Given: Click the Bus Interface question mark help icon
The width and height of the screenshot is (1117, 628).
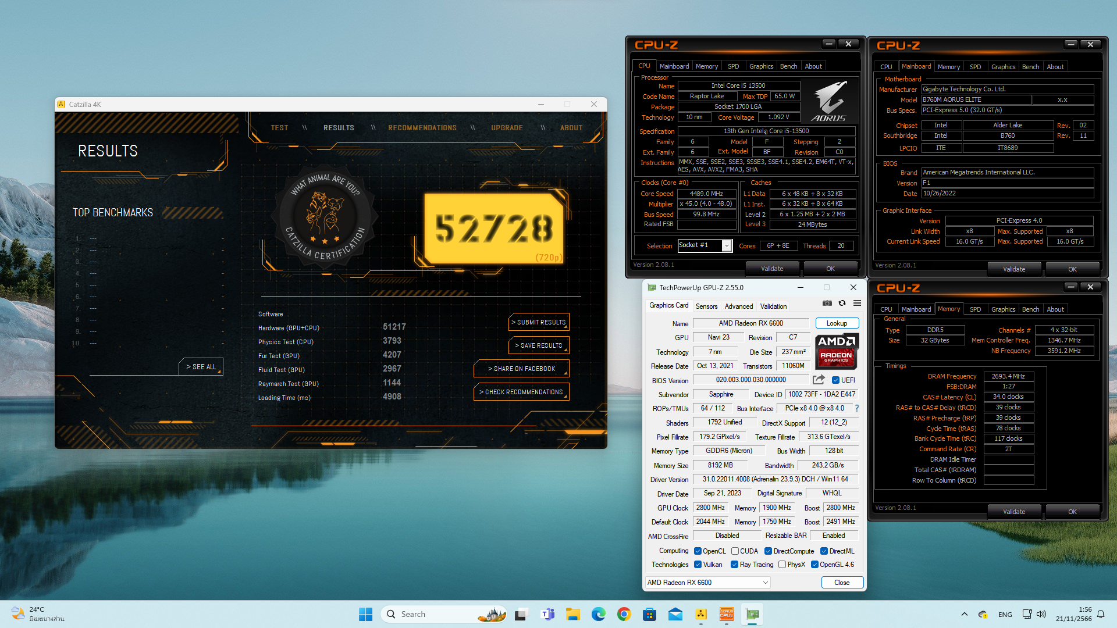Looking at the screenshot, I should coord(857,408).
